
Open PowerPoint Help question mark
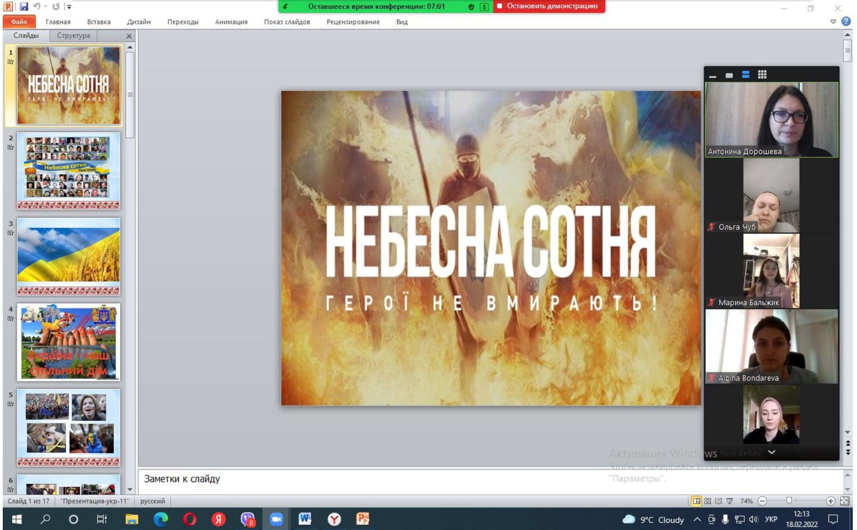tap(846, 21)
